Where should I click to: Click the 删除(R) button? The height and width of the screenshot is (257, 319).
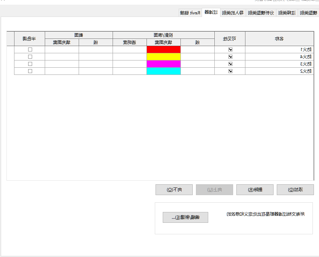[x=255, y=190]
